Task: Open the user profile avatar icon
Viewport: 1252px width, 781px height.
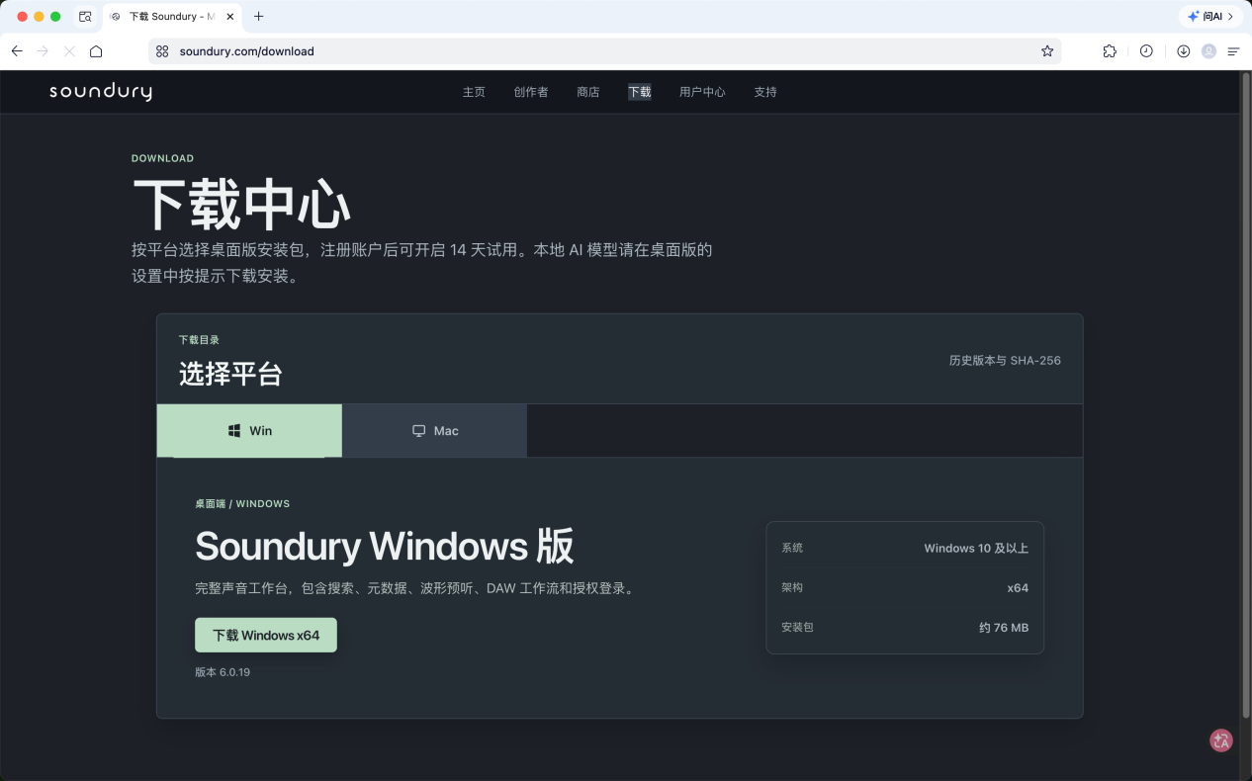Action: point(1208,51)
